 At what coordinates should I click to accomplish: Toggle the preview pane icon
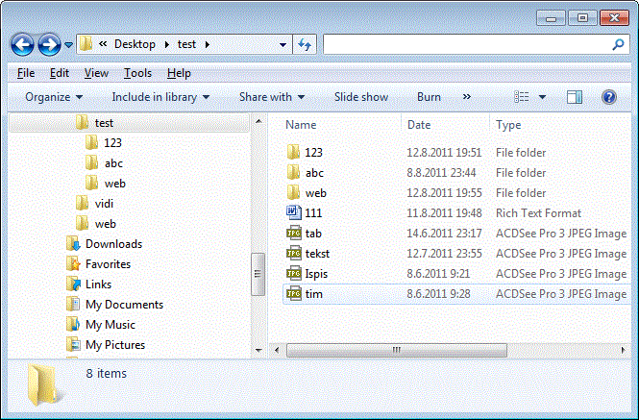coord(575,97)
